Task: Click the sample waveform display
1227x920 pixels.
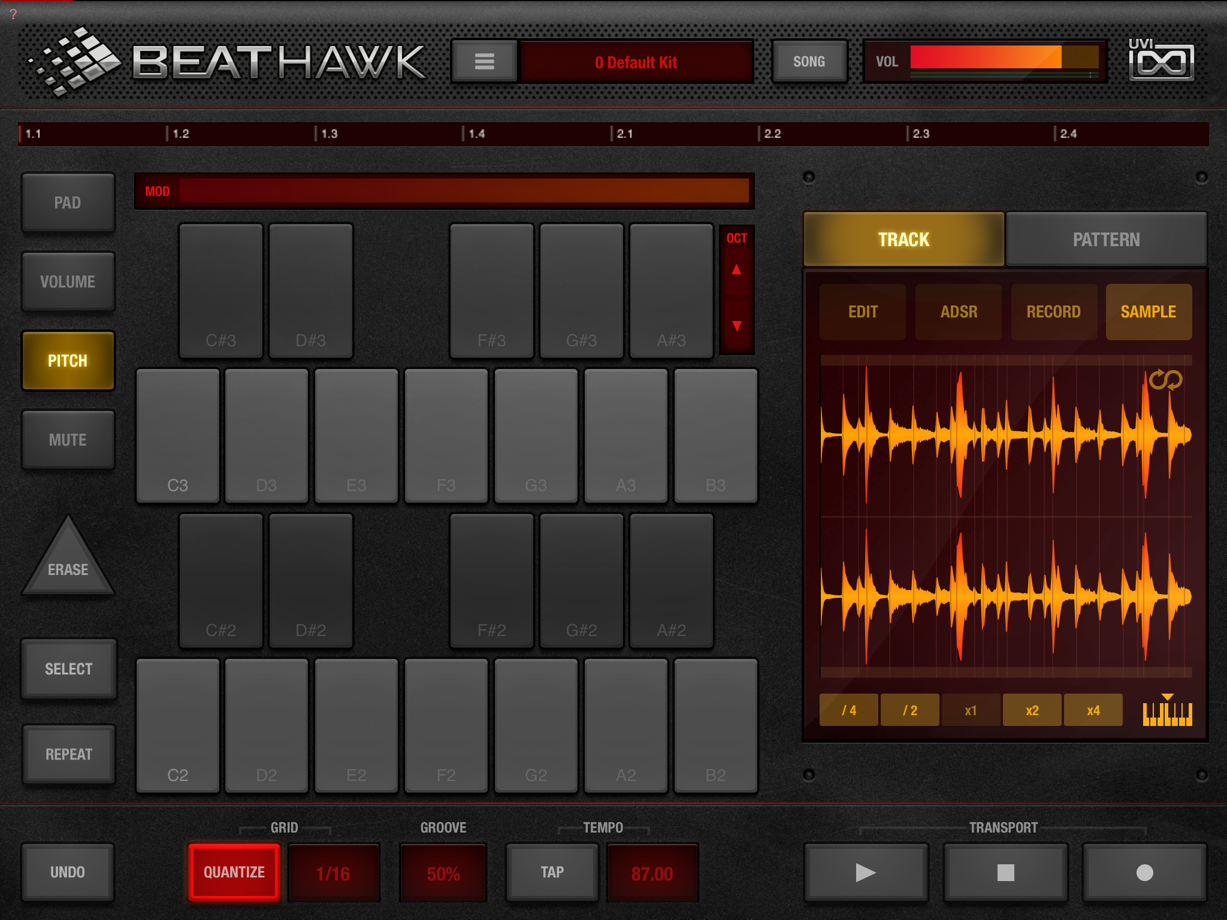Action: [1006, 516]
